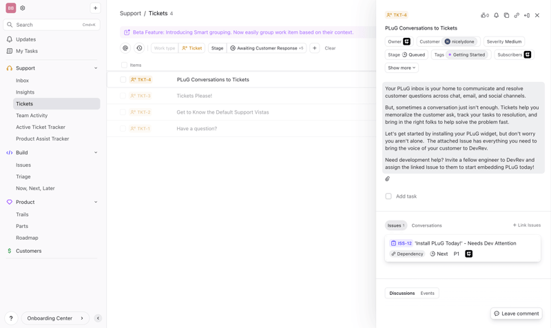Open Now, Next, Later view
This screenshot has width=551, height=328.
(x=35, y=188)
